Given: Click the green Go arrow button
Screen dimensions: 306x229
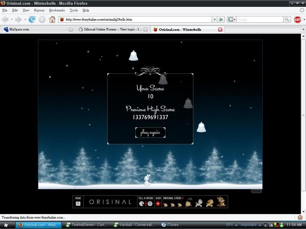Looking at the screenshot, I should 221,19.
